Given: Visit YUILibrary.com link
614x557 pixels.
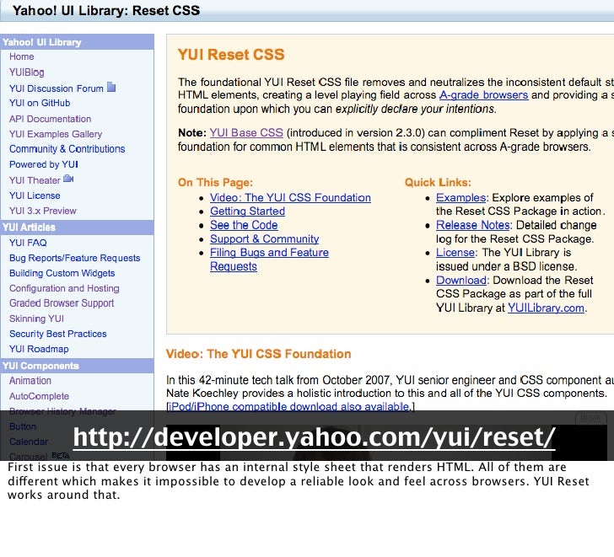Looking at the screenshot, I should (546, 308).
